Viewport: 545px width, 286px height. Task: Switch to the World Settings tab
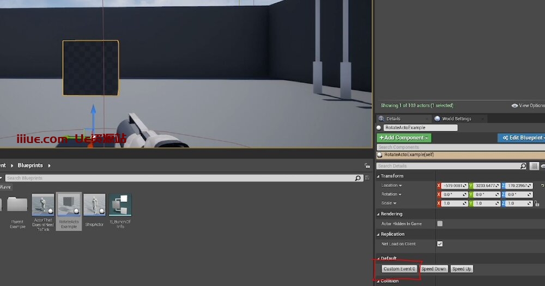(456, 119)
